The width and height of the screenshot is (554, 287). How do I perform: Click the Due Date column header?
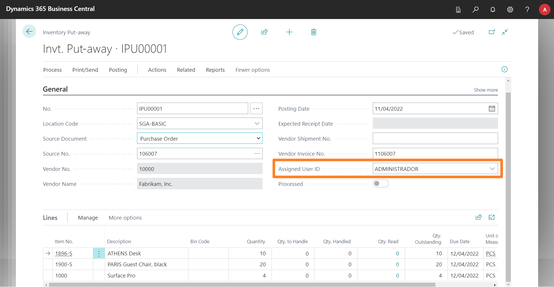click(x=460, y=241)
